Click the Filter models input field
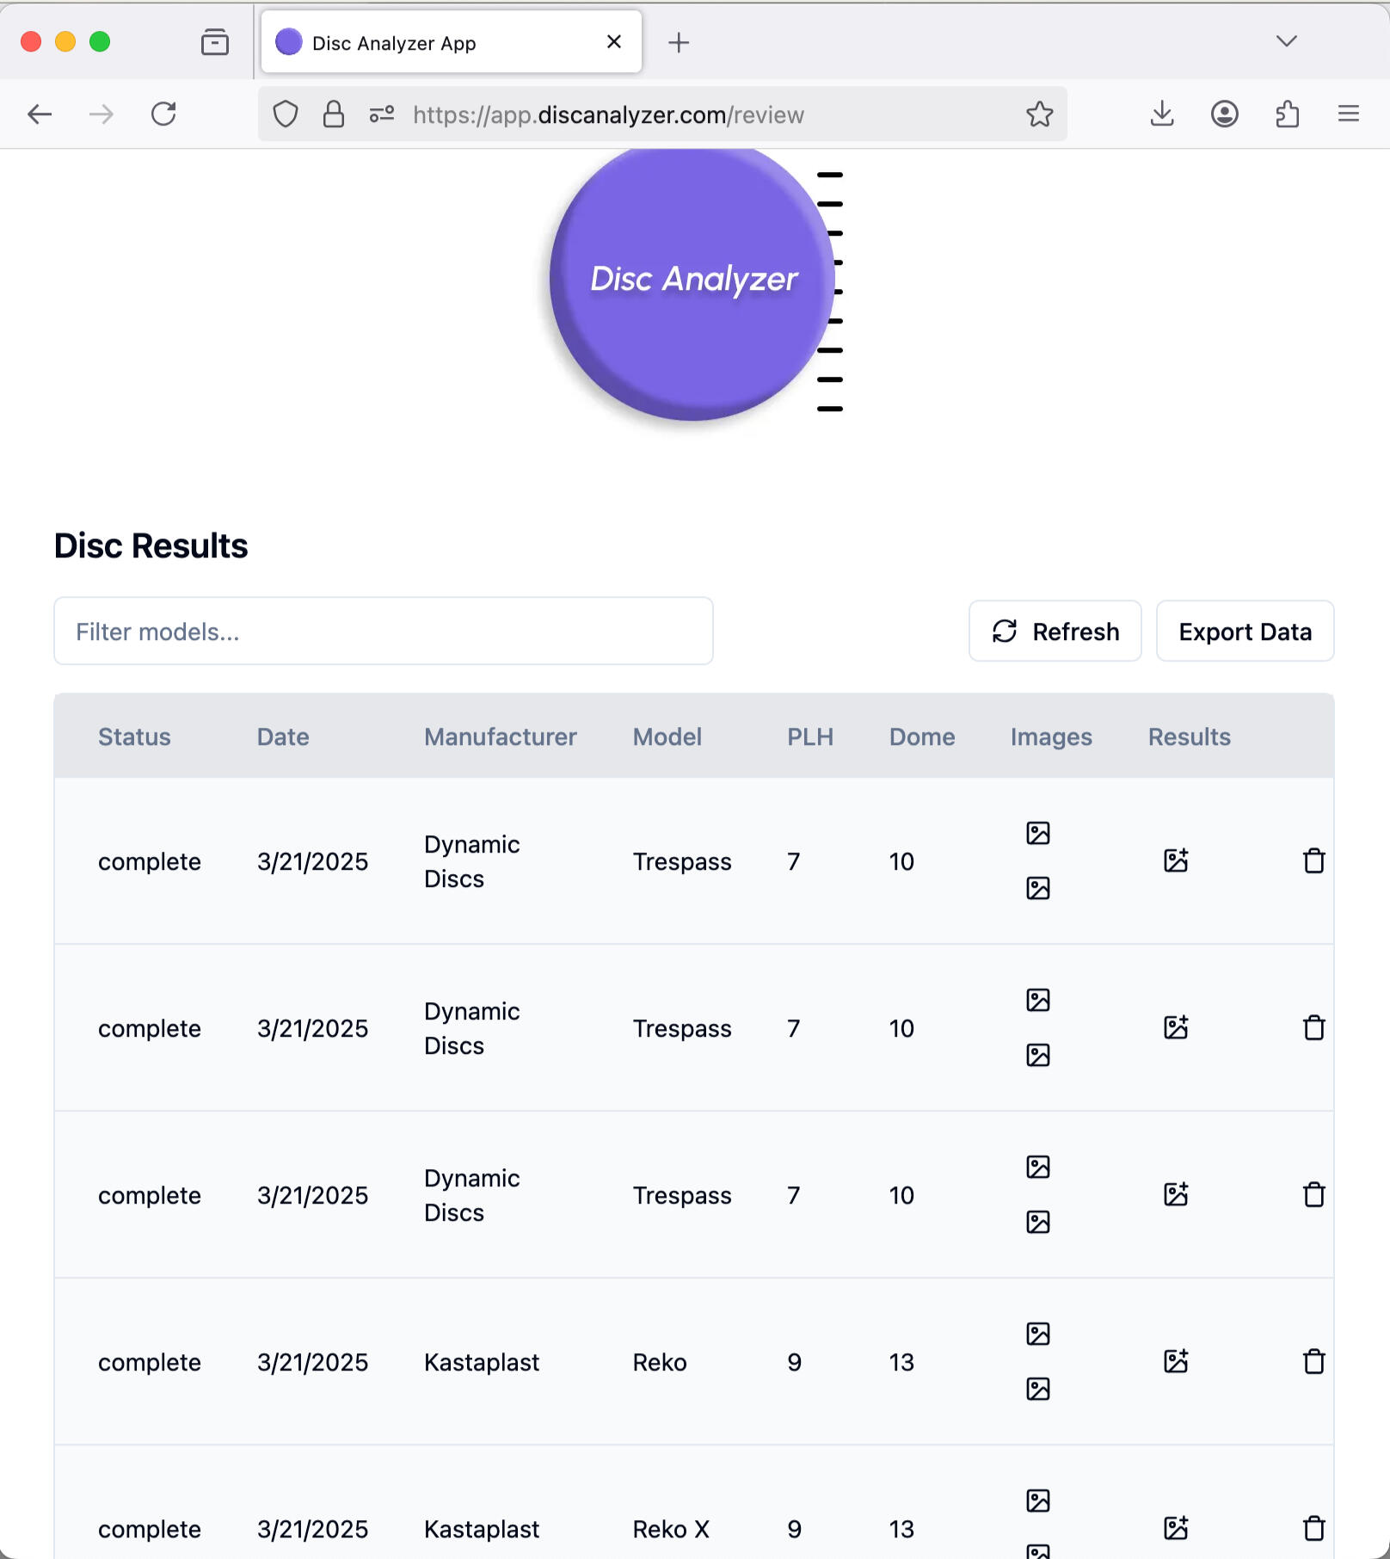This screenshot has width=1390, height=1559. click(x=384, y=631)
